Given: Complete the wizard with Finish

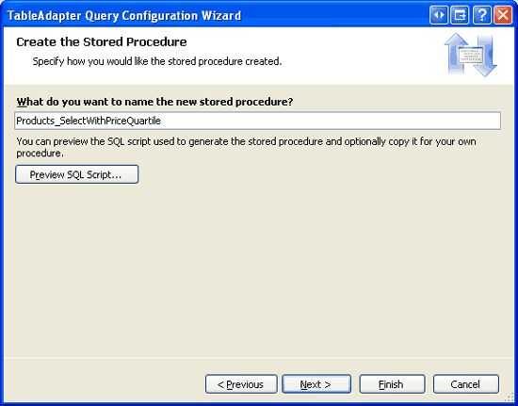Looking at the screenshot, I should pyautogui.click(x=392, y=384).
